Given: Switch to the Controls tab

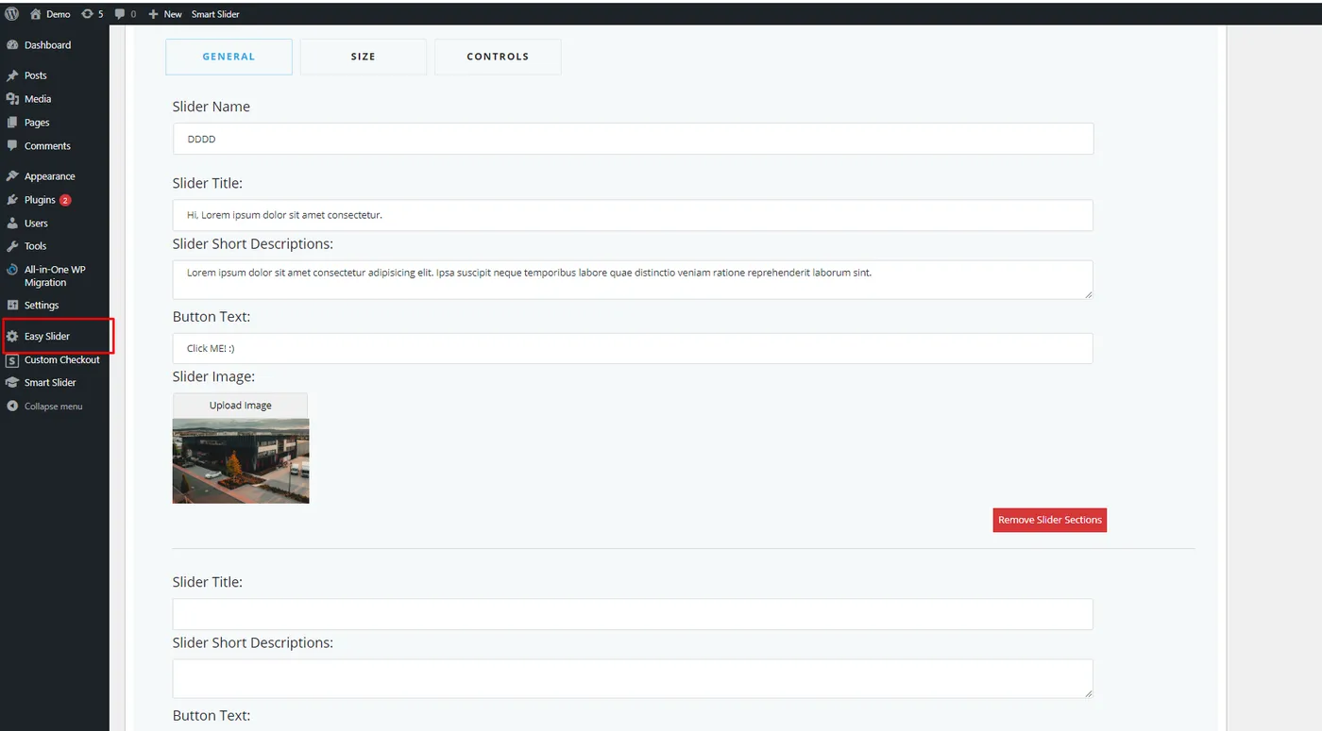Looking at the screenshot, I should [x=498, y=57].
